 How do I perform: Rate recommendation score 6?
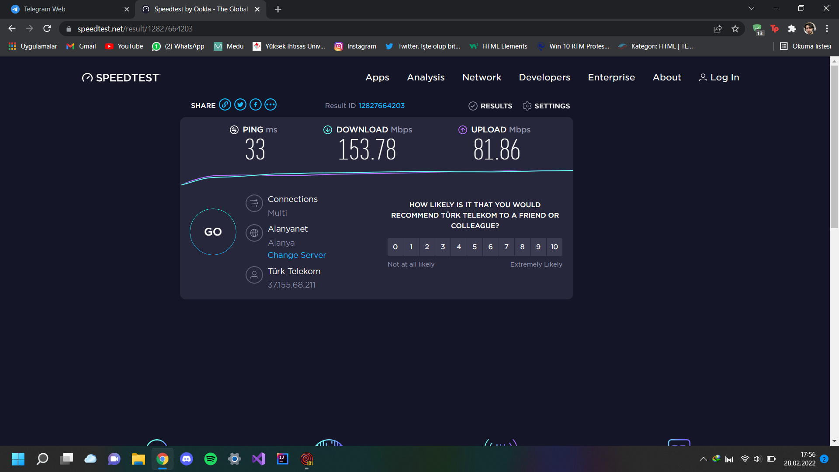pos(491,247)
